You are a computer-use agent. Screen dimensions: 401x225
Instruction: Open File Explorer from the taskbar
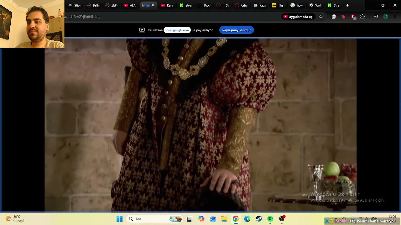coord(224,219)
